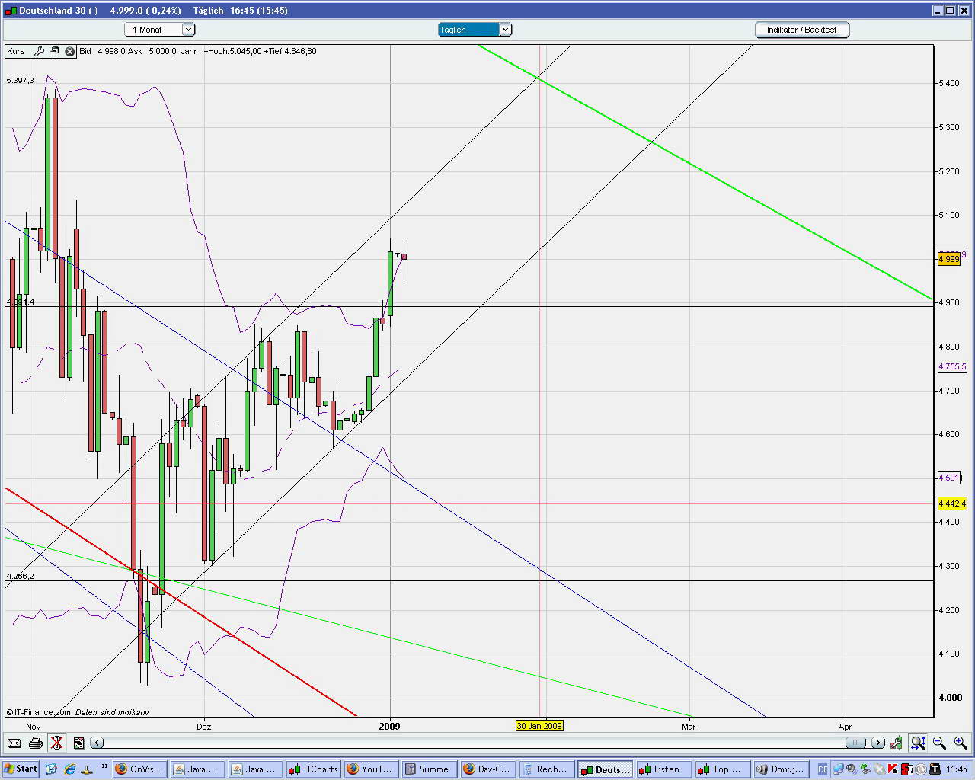Click the chart list document icon

click(x=78, y=743)
